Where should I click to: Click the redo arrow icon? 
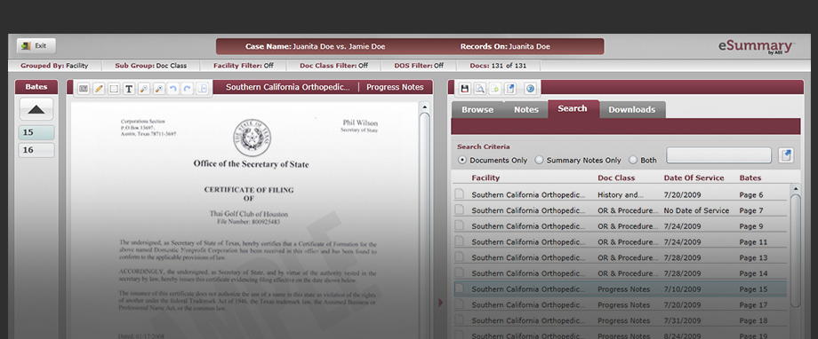(x=188, y=89)
